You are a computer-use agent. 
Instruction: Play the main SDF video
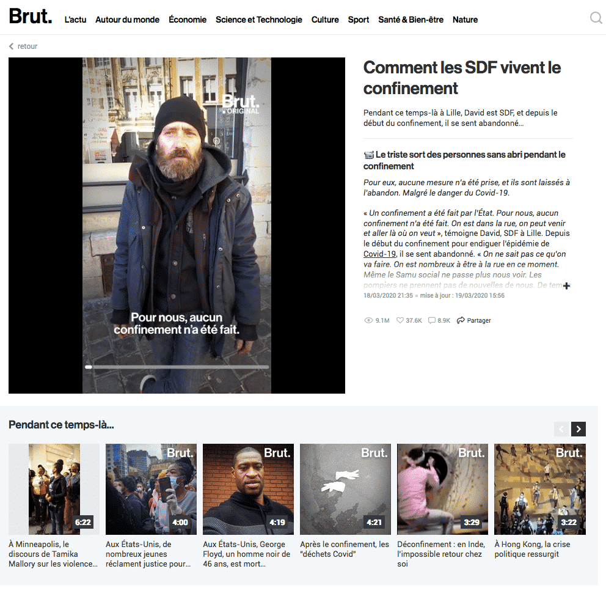(x=177, y=226)
